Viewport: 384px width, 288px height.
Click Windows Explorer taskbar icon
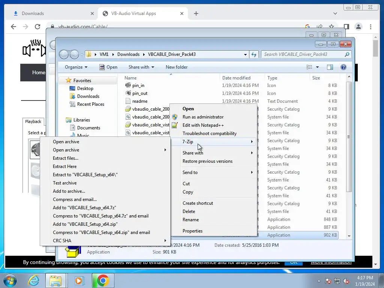click(x=55, y=280)
